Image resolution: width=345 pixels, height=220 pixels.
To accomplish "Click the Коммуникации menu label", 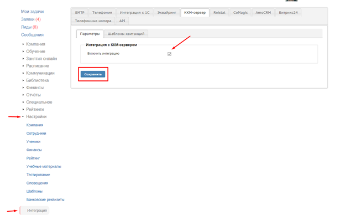I will (40, 73).
